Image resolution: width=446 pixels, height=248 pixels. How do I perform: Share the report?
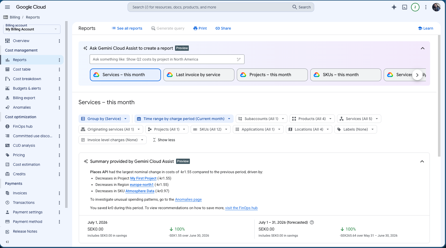click(x=223, y=28)
